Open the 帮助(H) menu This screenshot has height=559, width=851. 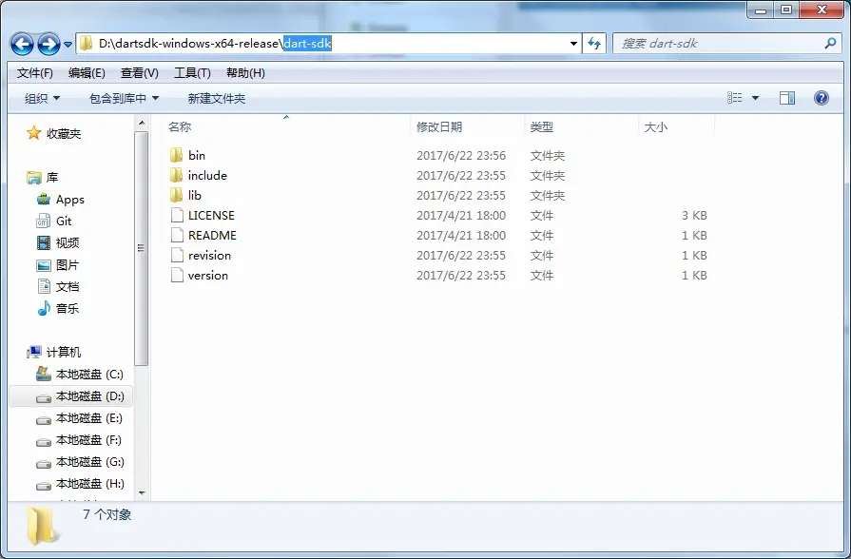(245, 72)
